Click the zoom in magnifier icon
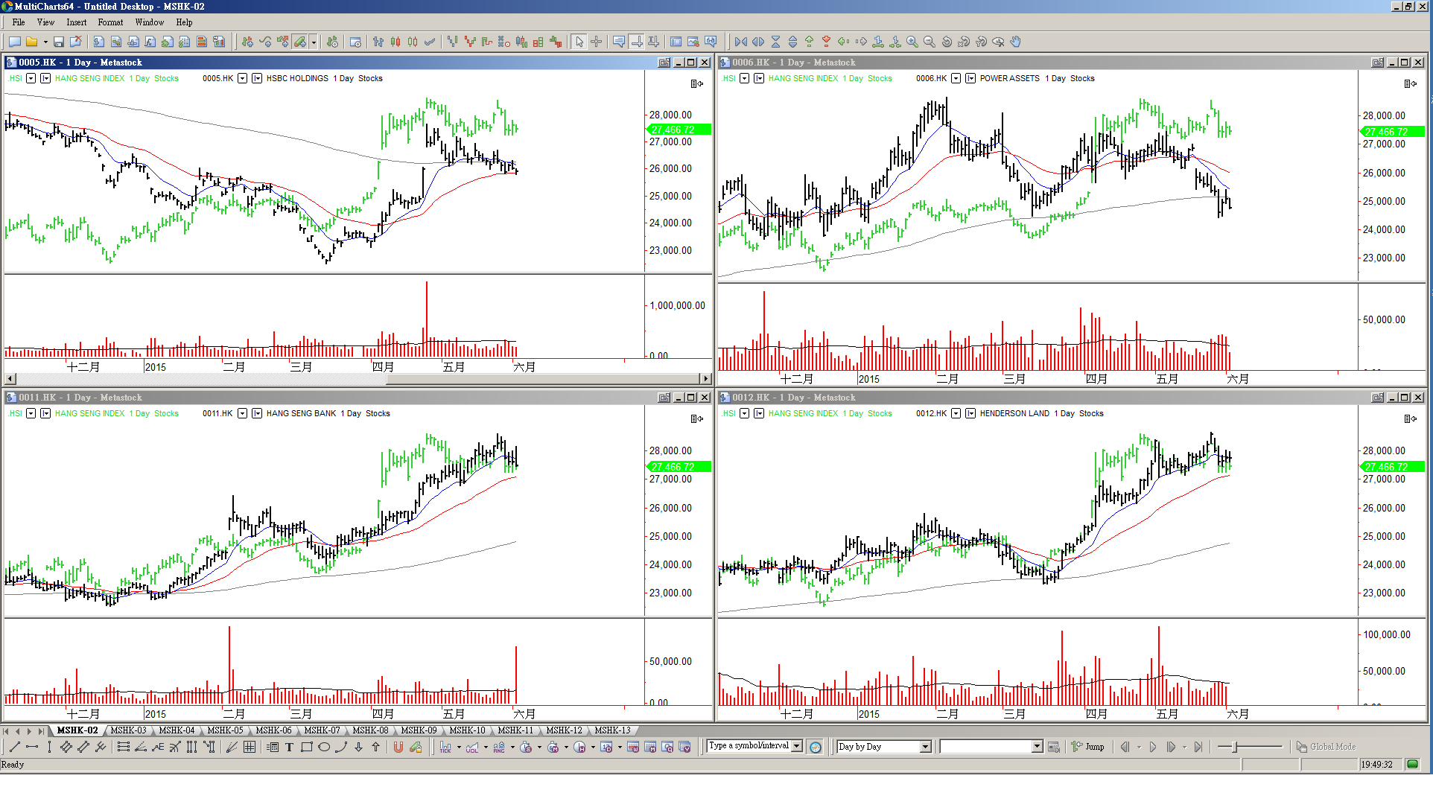The width and height of the screenshot is (1433, 787). coord(912,42)
